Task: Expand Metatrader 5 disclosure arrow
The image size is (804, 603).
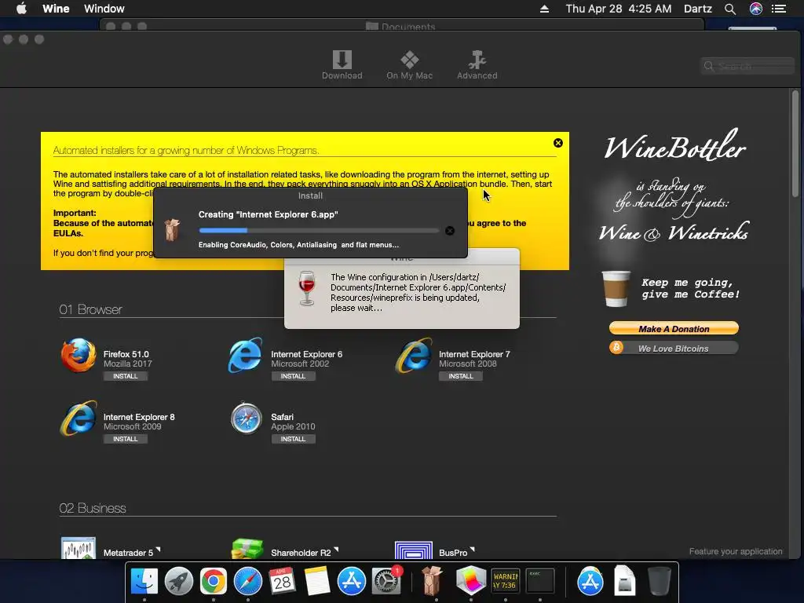Action: coord(159,550)
